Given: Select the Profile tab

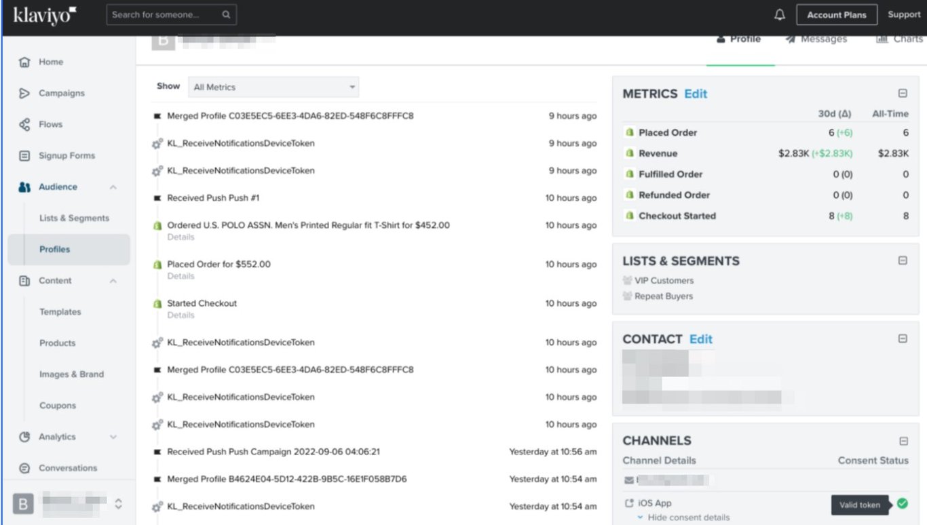Looking at the screenshot, I should (740, 39).
